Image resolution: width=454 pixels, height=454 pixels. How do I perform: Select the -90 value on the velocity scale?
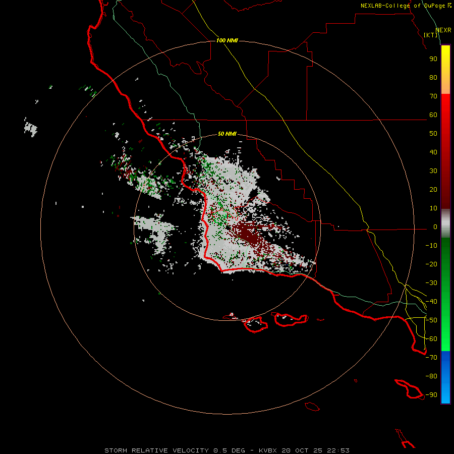431,395
